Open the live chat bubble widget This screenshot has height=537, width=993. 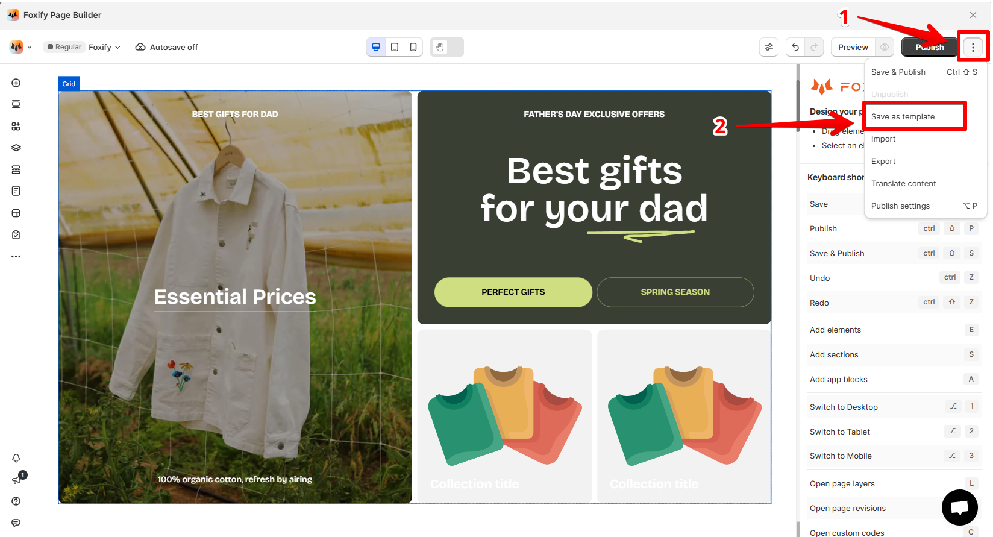pyautogui.click(x=959, y=507)
